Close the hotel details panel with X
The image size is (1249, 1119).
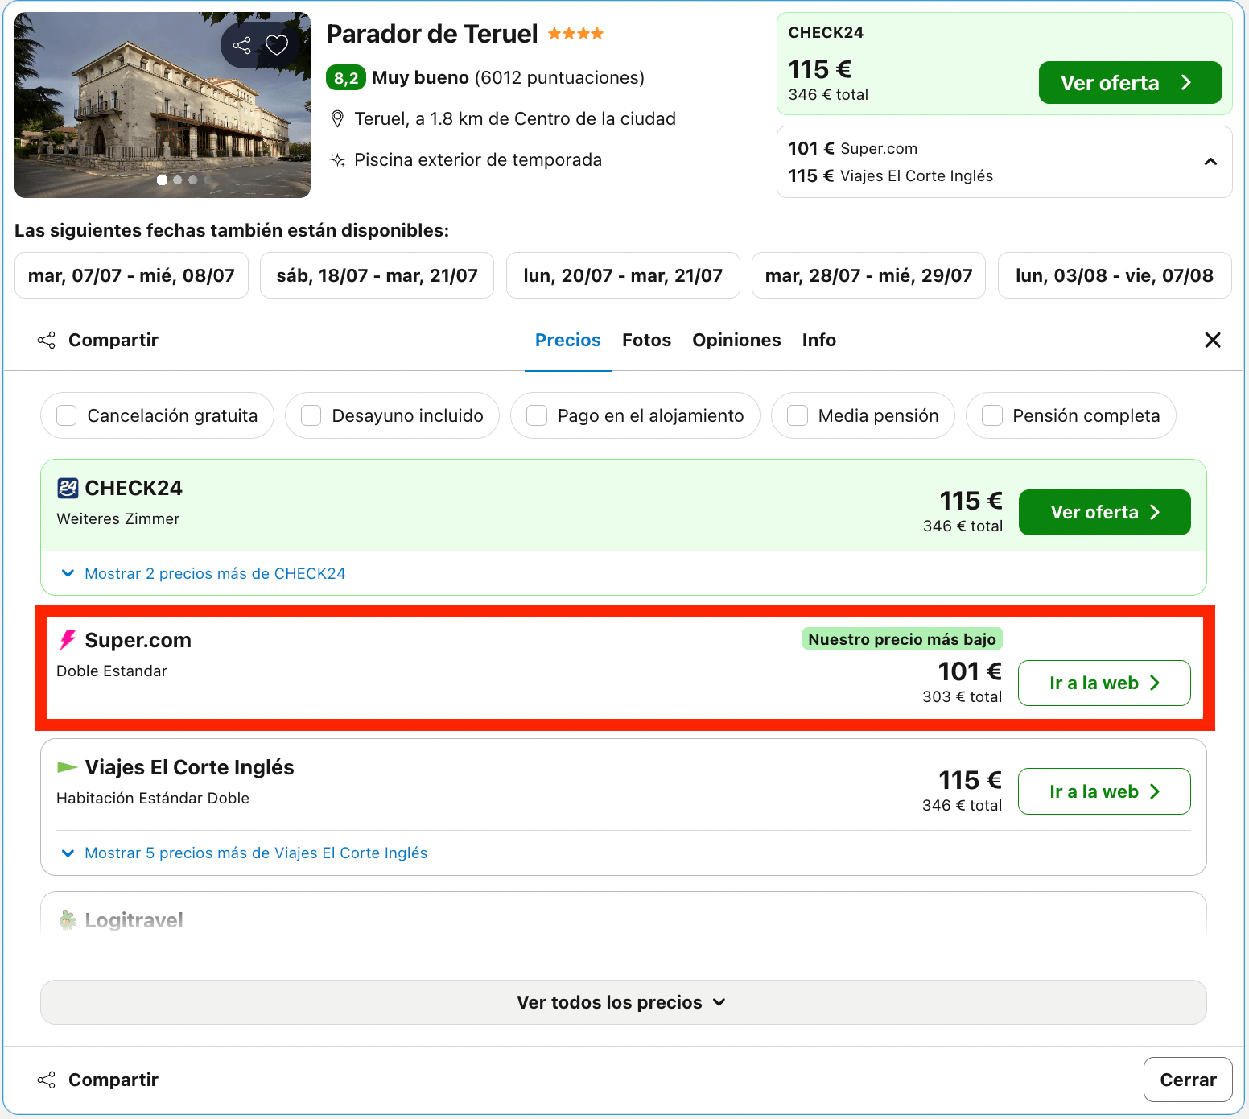tap(1213, 340)
